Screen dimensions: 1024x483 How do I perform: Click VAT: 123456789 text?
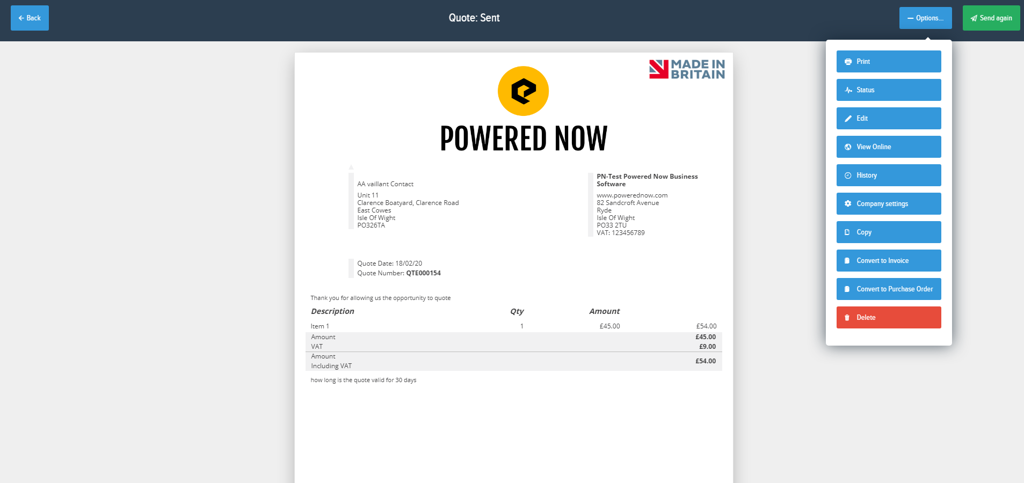click(x=621, y=233)
